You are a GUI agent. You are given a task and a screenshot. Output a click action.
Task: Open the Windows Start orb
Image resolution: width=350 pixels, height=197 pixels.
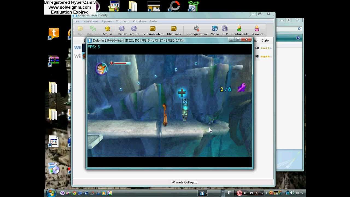click(51, 193)
